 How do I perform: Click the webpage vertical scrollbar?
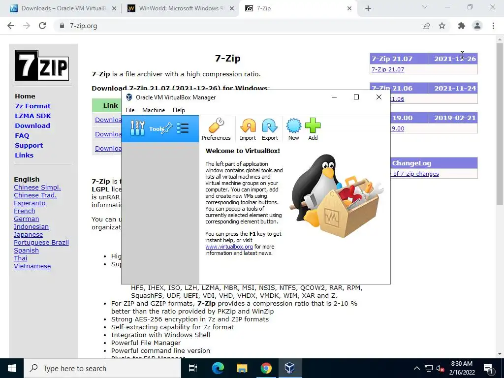(x=500, y=124)
